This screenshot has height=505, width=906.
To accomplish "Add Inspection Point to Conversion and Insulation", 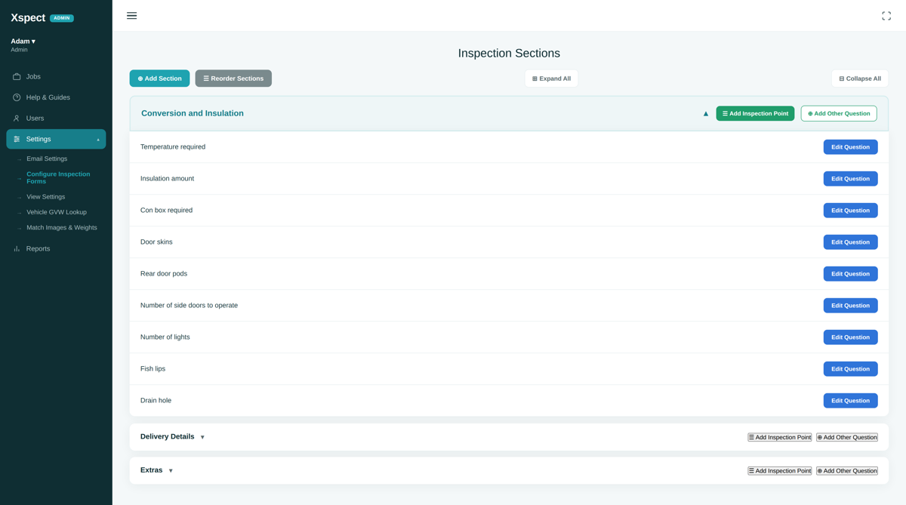I will (x=755, y=113).
